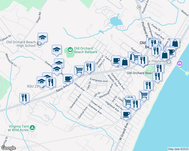Click the Carll Ave street label

click(159, 36)
